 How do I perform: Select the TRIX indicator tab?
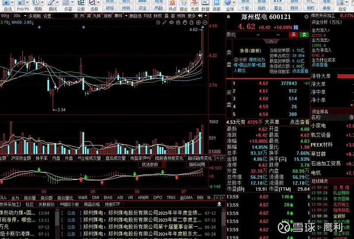tap(171, 198)
